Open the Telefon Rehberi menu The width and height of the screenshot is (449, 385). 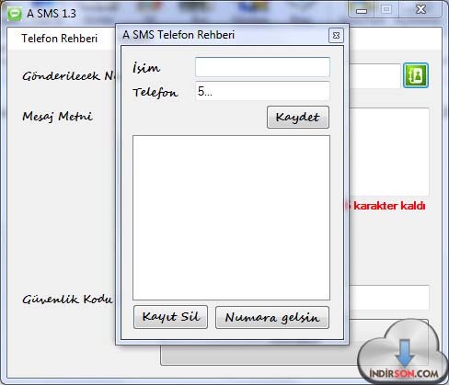coord(59,39)
